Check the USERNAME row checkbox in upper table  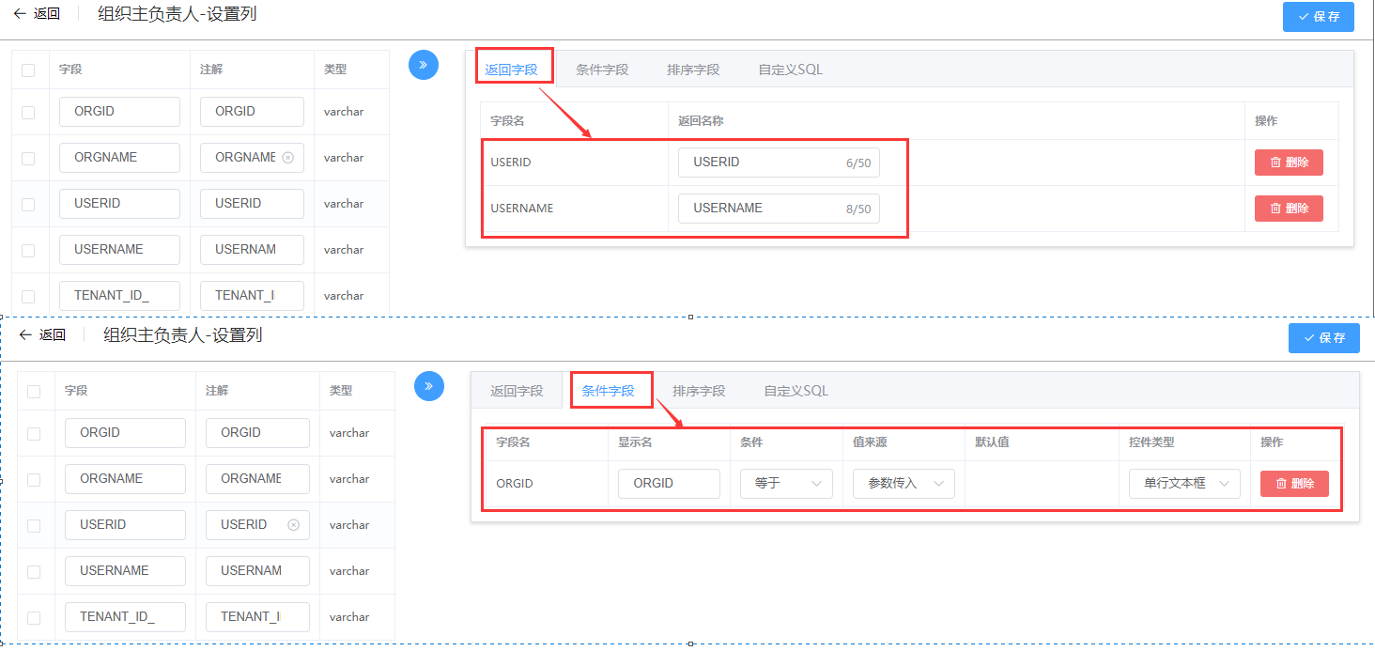click(28, 251)
